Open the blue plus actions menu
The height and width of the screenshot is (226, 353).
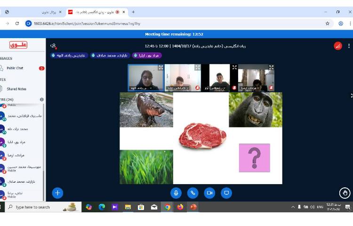tap(57, 193)
